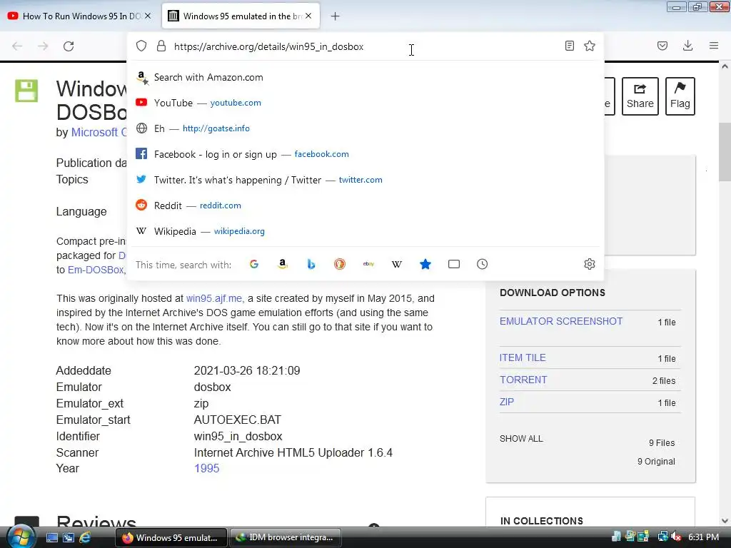Open the 1995 year link
The image size is (731, 548).
click(206, 468)
